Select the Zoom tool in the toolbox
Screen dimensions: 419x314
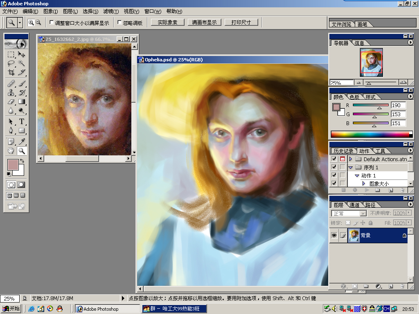22,151
